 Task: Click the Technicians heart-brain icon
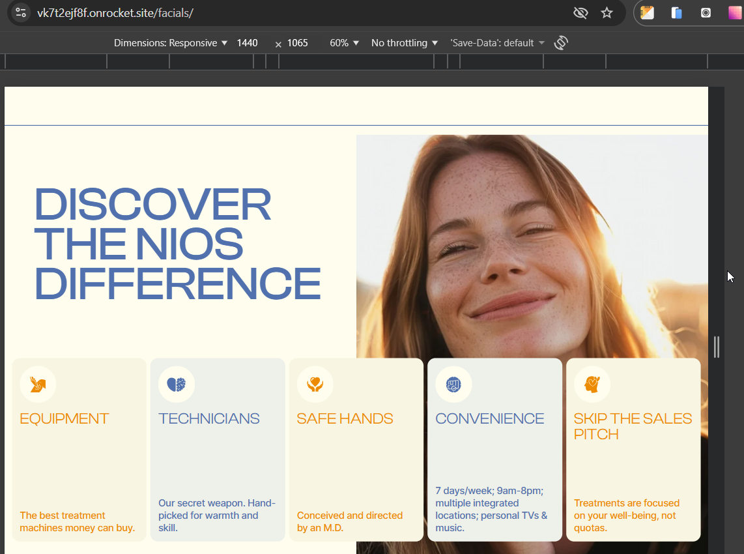click(x=177, y=385)
